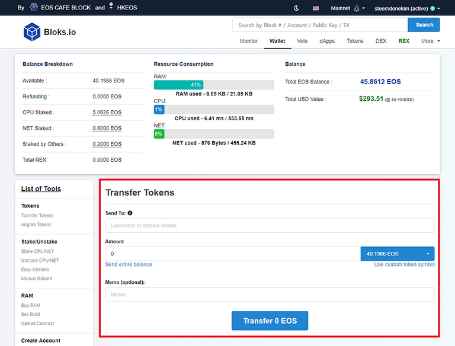This screenshot has height=346, width=455.
Task: Click the RAM usage progress bar
Action: coord(213,85)
